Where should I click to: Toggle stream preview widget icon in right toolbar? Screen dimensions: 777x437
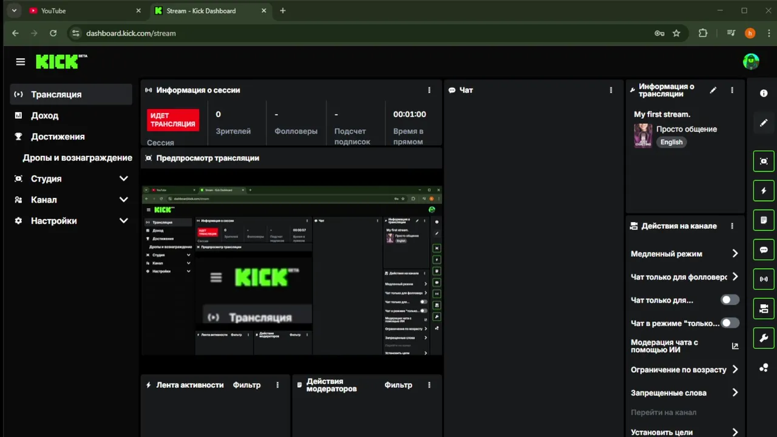[764, 161]
